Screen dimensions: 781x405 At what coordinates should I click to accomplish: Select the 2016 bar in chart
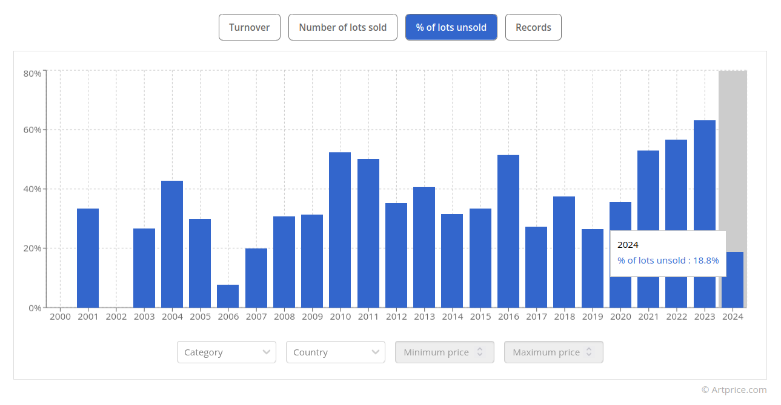(x=508, y=231)
